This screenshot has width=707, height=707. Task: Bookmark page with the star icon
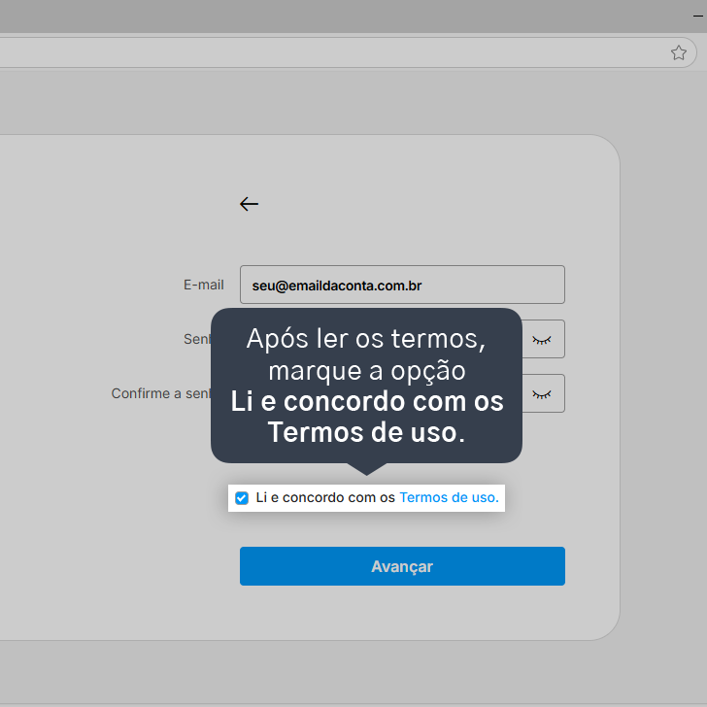pos(678,53)
